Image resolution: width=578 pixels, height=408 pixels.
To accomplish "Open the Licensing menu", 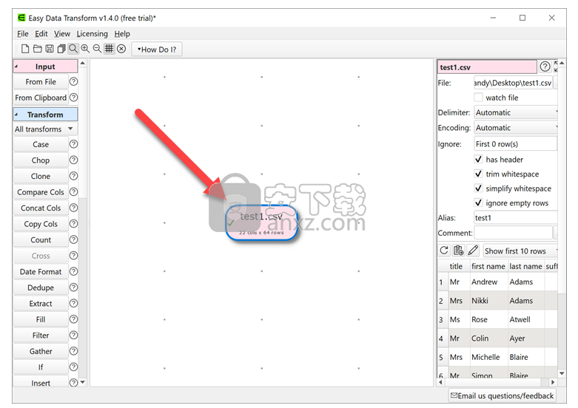I will point(93,34).
